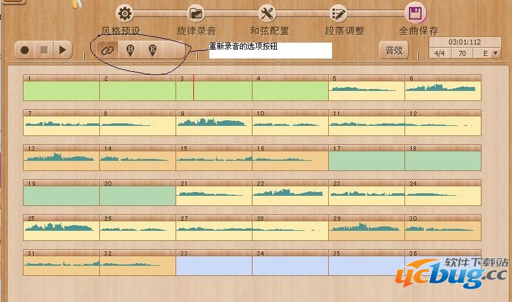This screenshot has width=512, height=302.
Task: Click the 4/4 time signature field
Action: [439, 53]
